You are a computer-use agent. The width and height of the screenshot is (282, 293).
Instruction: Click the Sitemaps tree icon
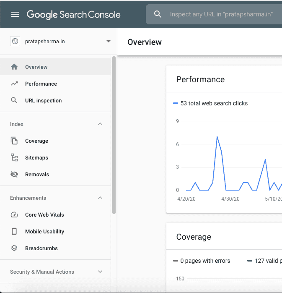click(x=14, y=157)
